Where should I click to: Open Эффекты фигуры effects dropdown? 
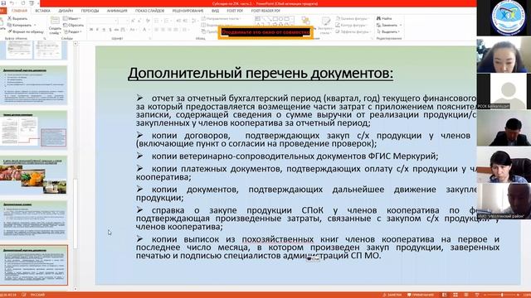click(x=353, y=31)
